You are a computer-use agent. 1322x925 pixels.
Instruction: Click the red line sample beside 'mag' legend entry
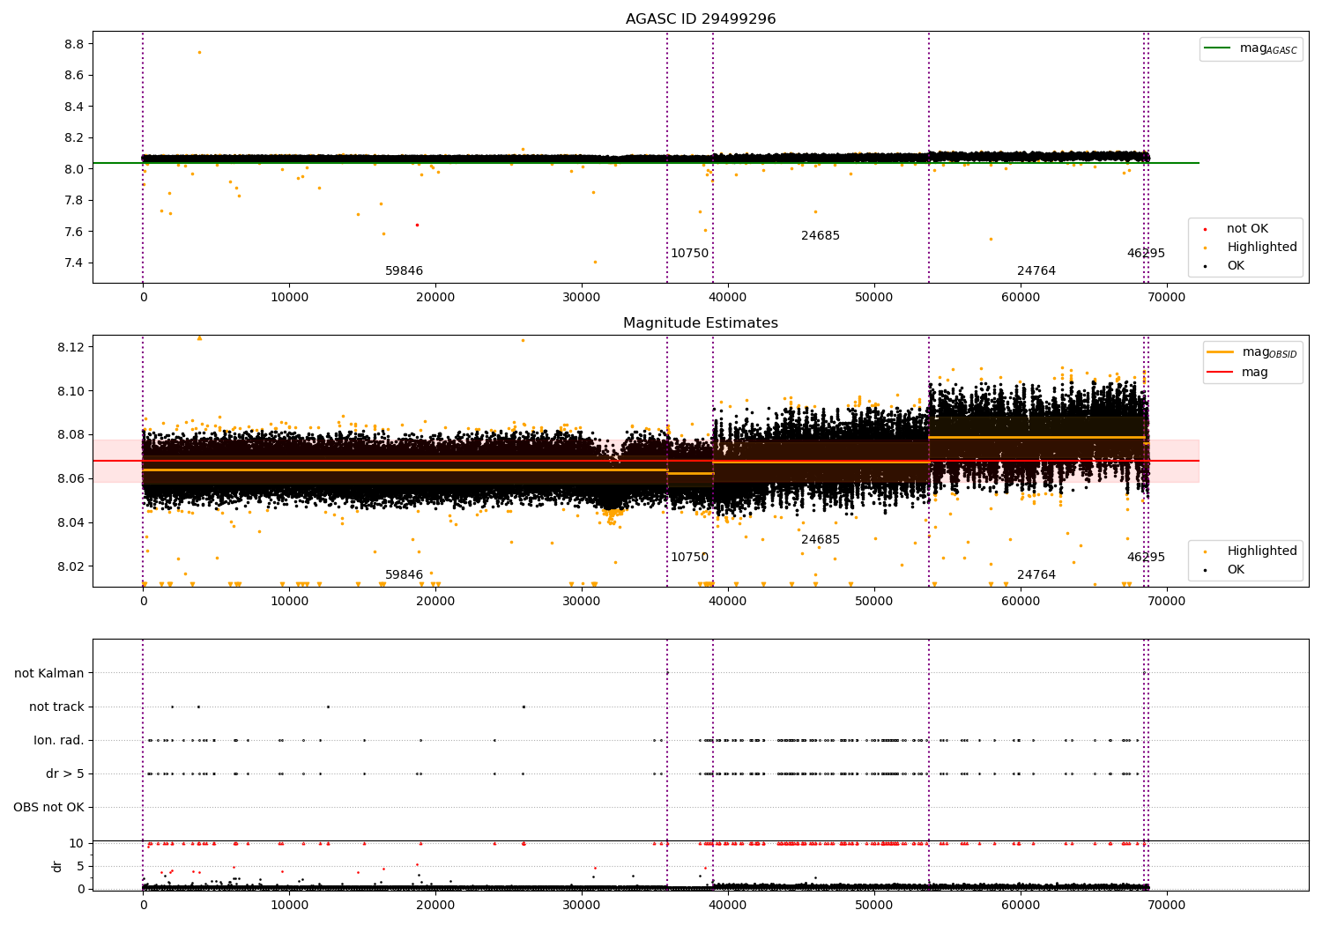(x=1221, y=373)
